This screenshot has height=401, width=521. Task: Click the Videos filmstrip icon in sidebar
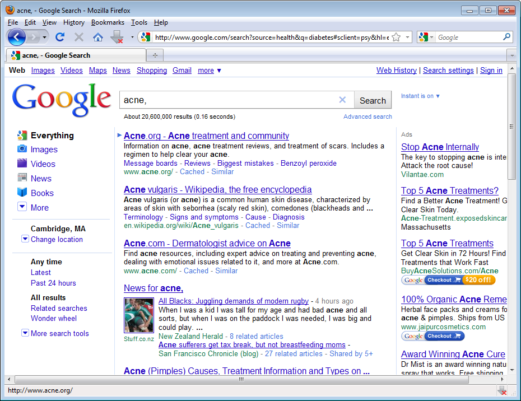[x=22, y=163]
